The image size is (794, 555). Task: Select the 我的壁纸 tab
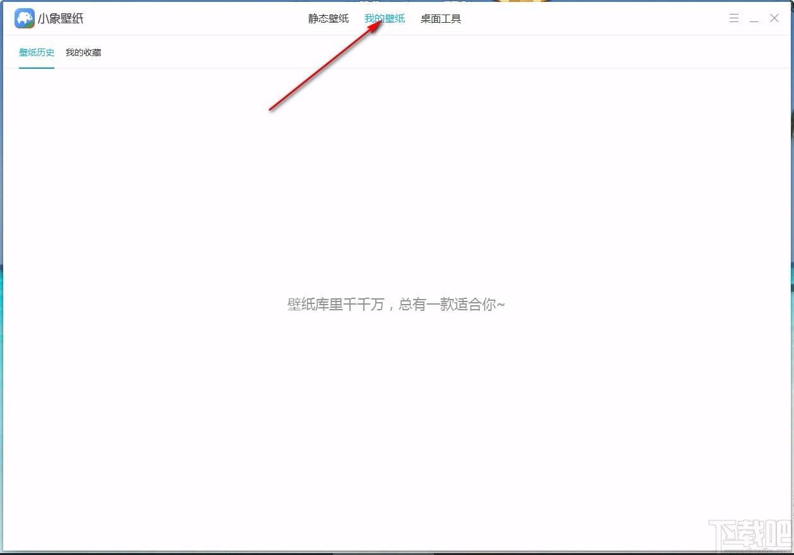pyautogui.click(x=385, y=18)
